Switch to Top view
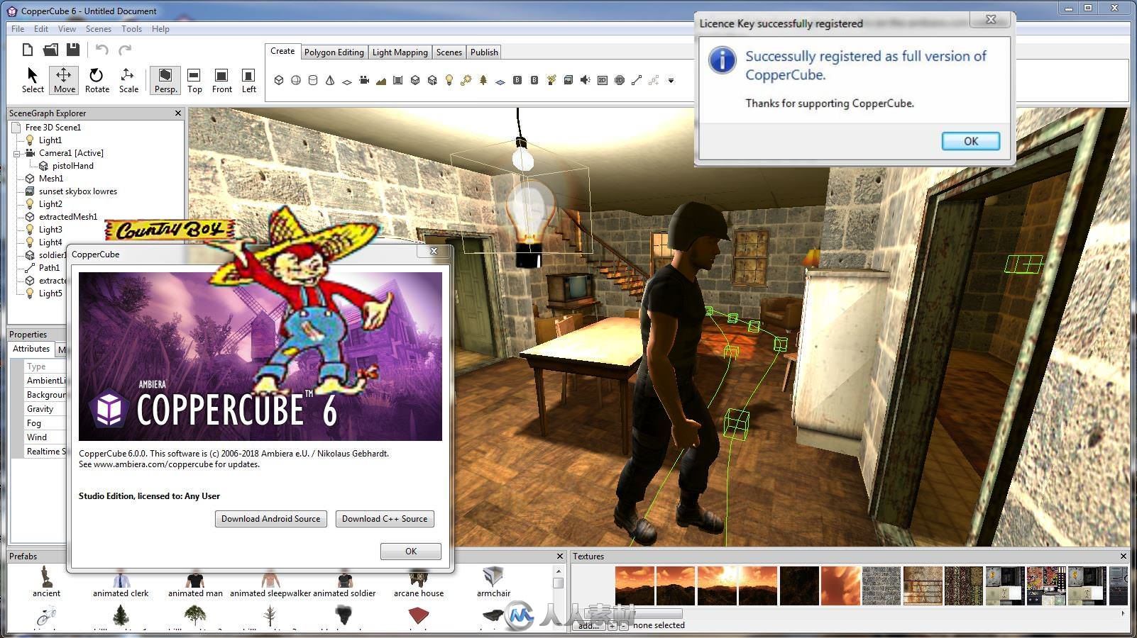This screenshot has width=1137, height=638. click(194, 80)
